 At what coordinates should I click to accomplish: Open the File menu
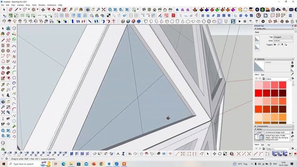tap(2, 5)
